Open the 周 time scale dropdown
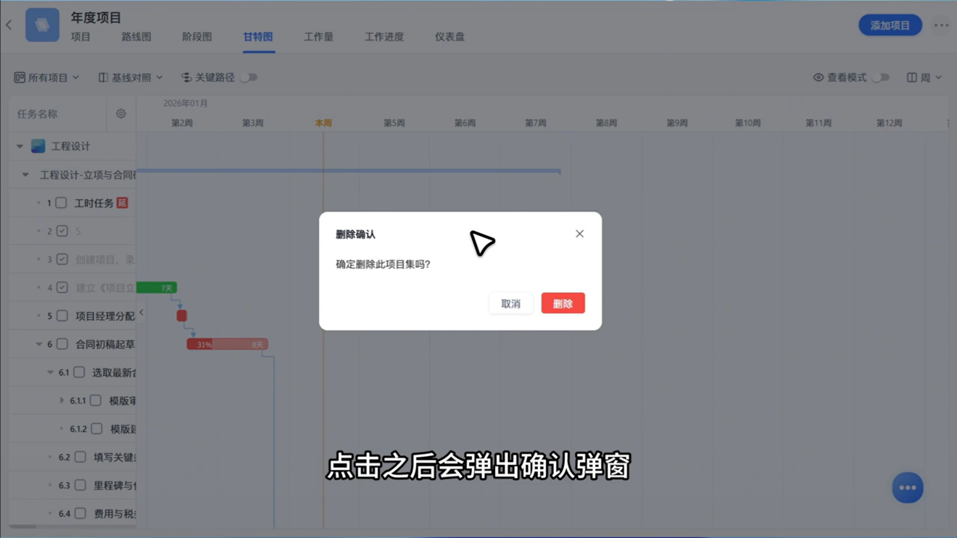Image resolution: width=957 pixels, height=538 pixels. [x=924, y=77]
